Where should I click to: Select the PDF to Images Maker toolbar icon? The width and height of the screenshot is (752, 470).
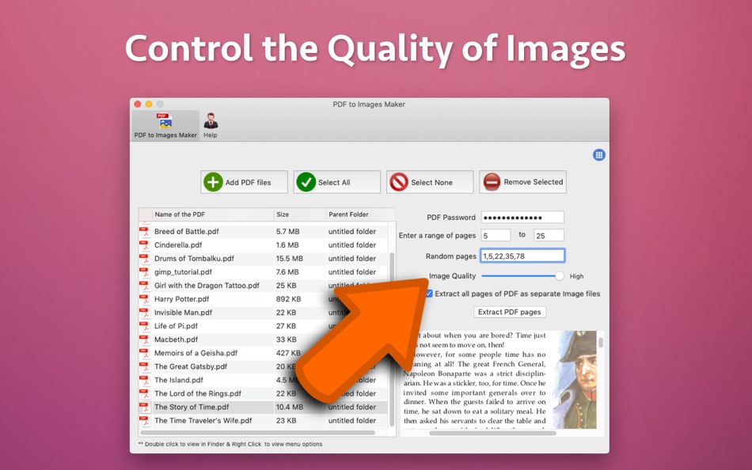coord(164,120)
